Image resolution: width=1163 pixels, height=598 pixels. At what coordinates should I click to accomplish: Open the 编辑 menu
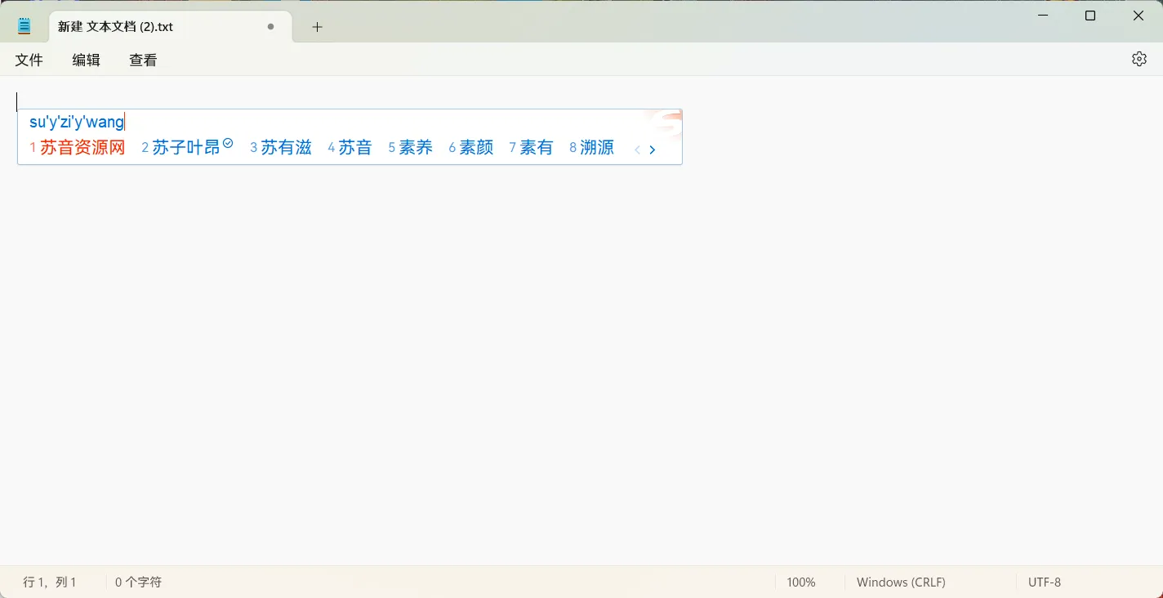point(86,59)
